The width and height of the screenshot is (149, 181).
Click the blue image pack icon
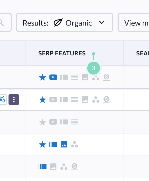click(x=64, y=144)
